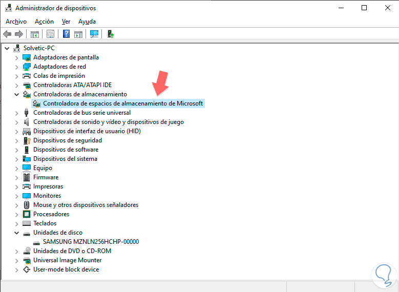Screen dimensions: 399x292
Task: Click the Adaptadores de red icon
Action: point(27,67)
